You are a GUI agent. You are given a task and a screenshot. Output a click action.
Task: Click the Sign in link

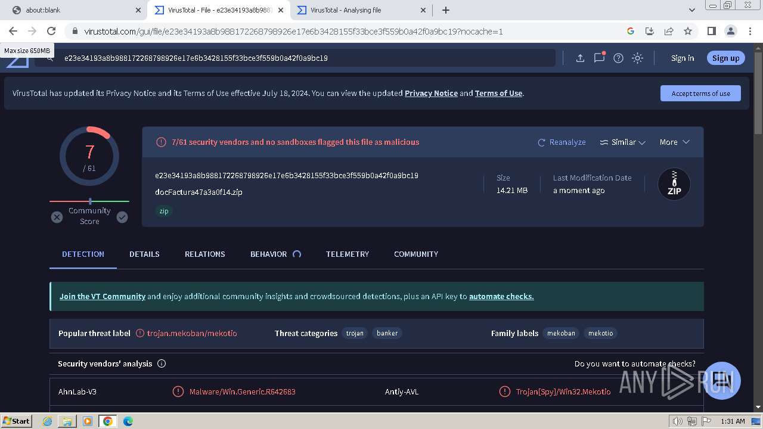pos(683,58)
